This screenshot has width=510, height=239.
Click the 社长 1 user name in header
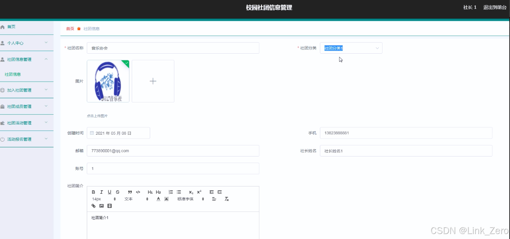(x=470, y=7)
